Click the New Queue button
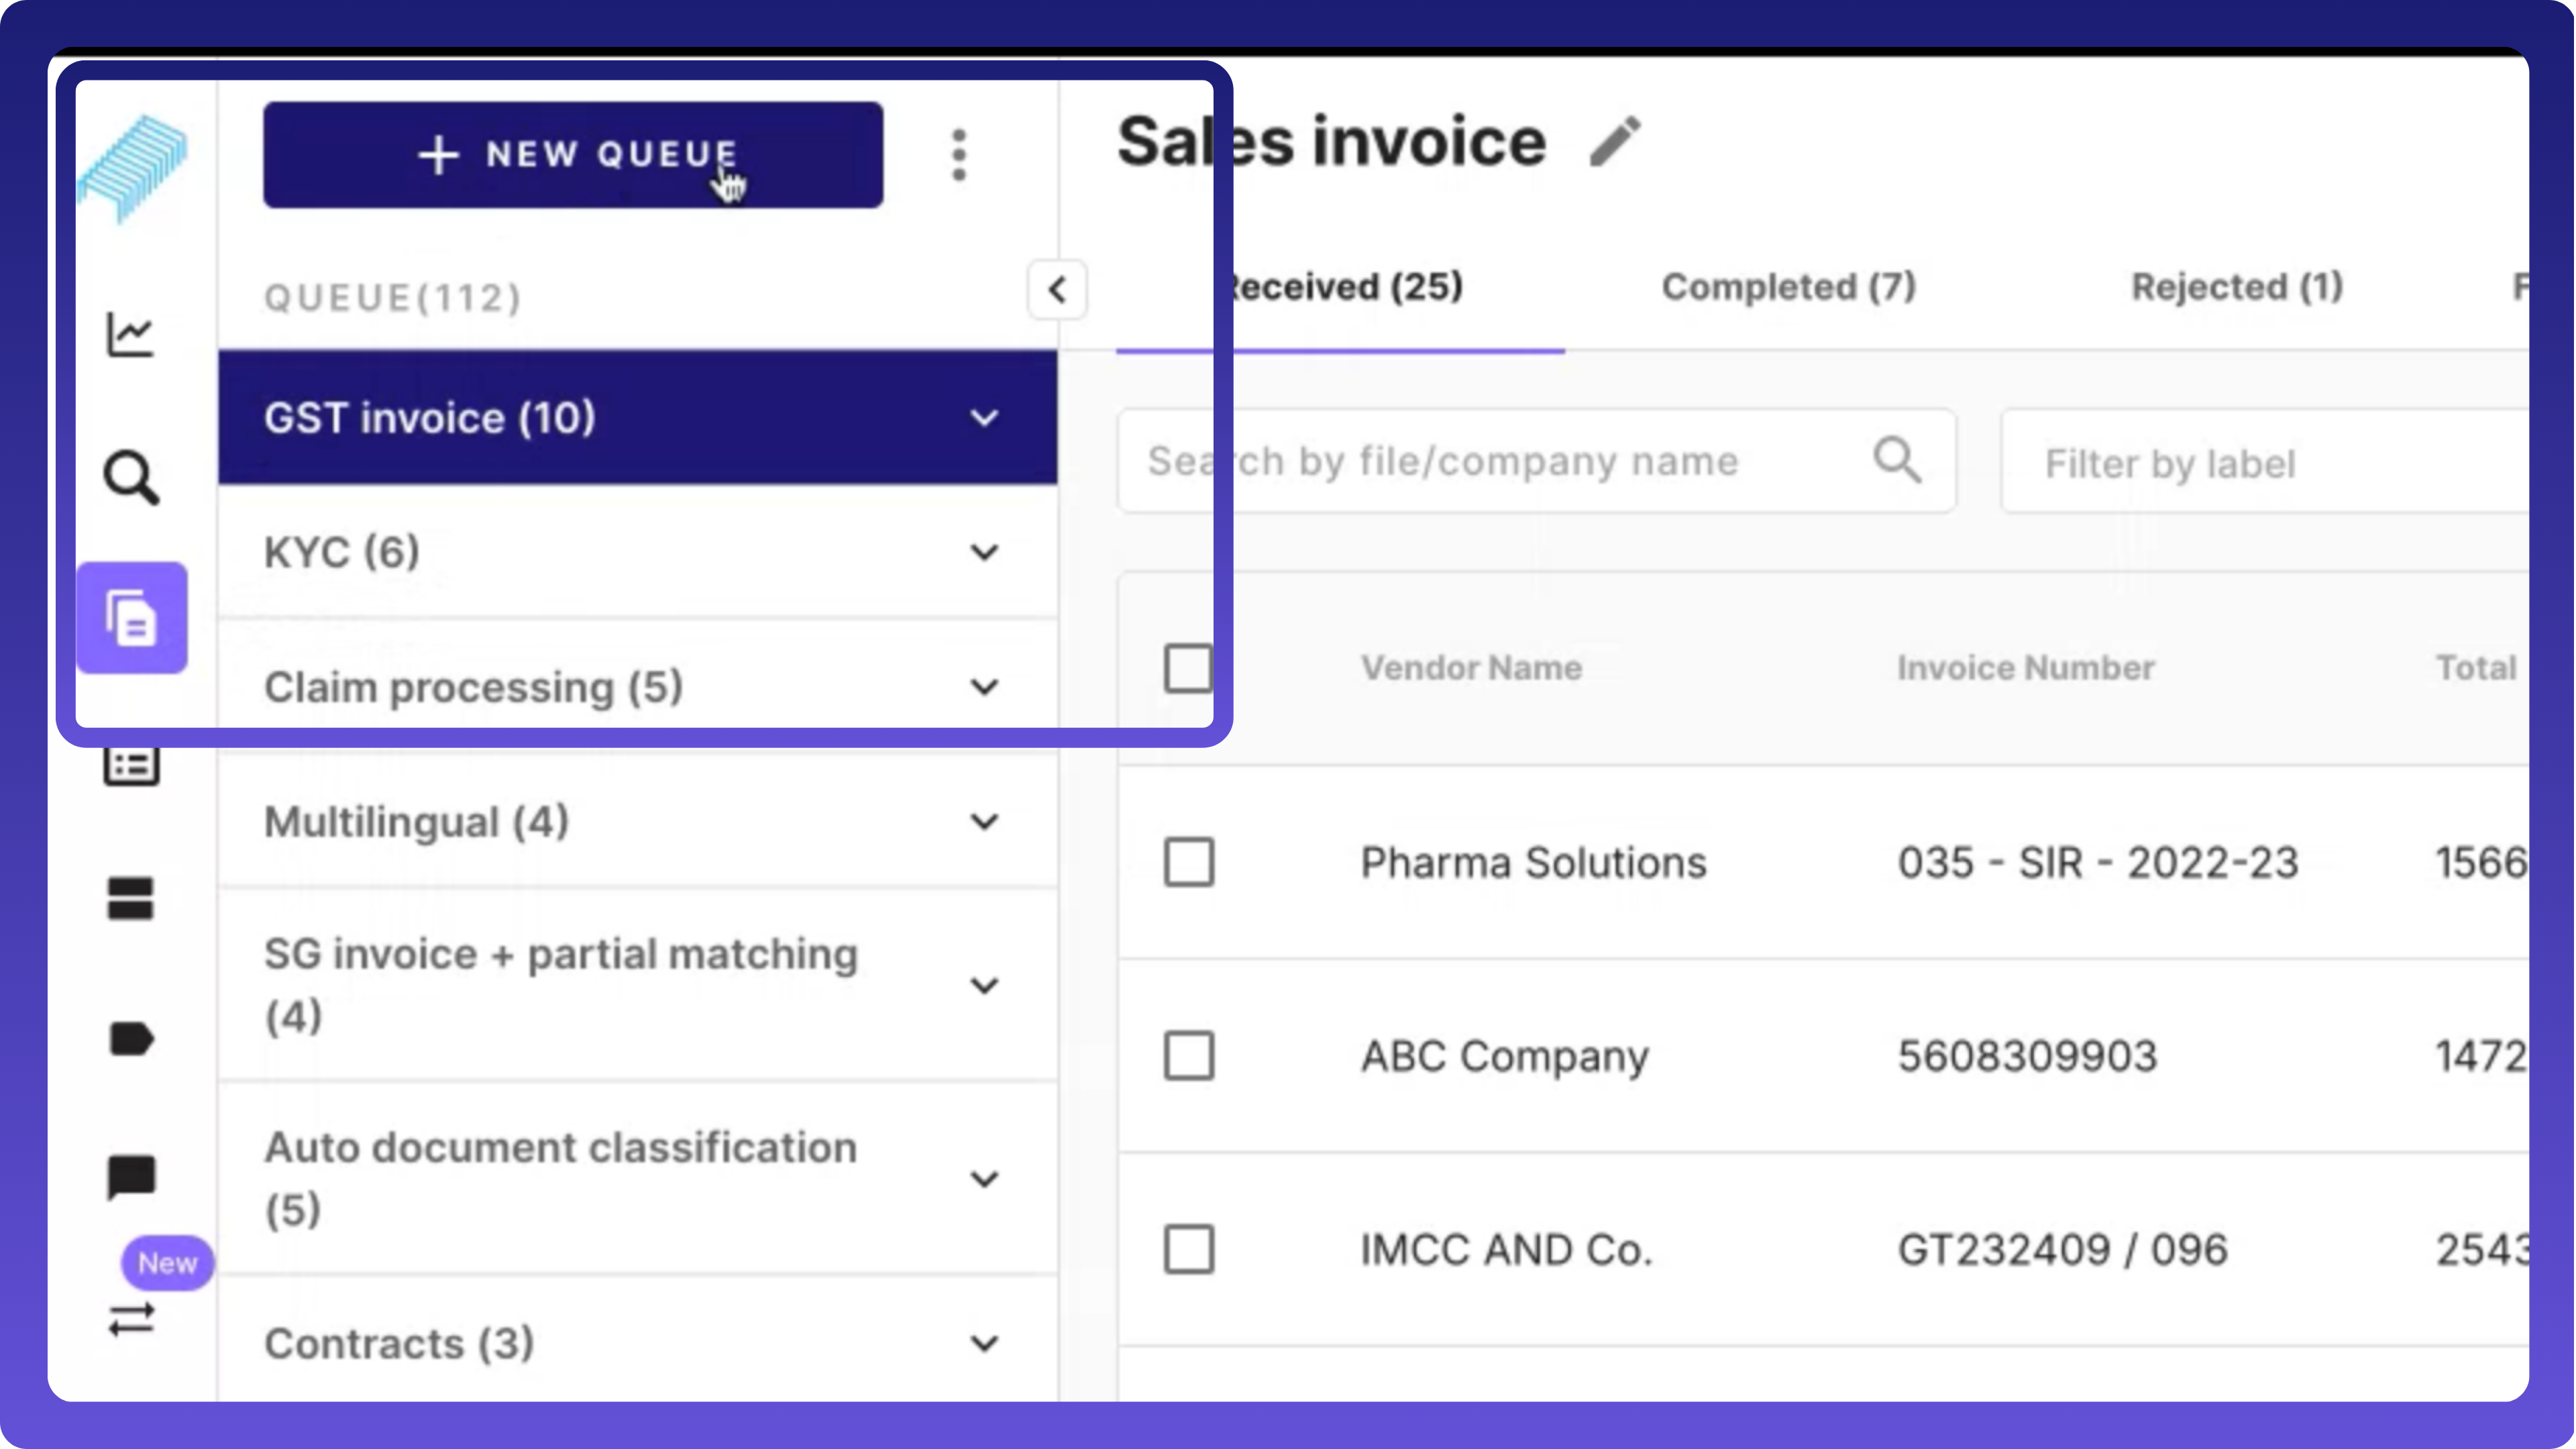2576x1449 pixels. pos(573,155)
